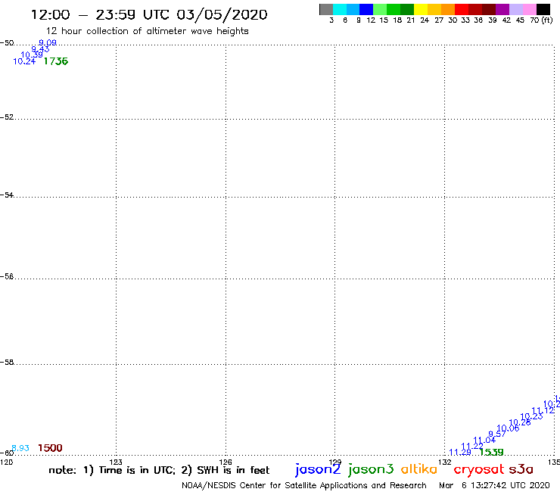
Task: Click the '132' longitude axis label
Action: (445, 462)
